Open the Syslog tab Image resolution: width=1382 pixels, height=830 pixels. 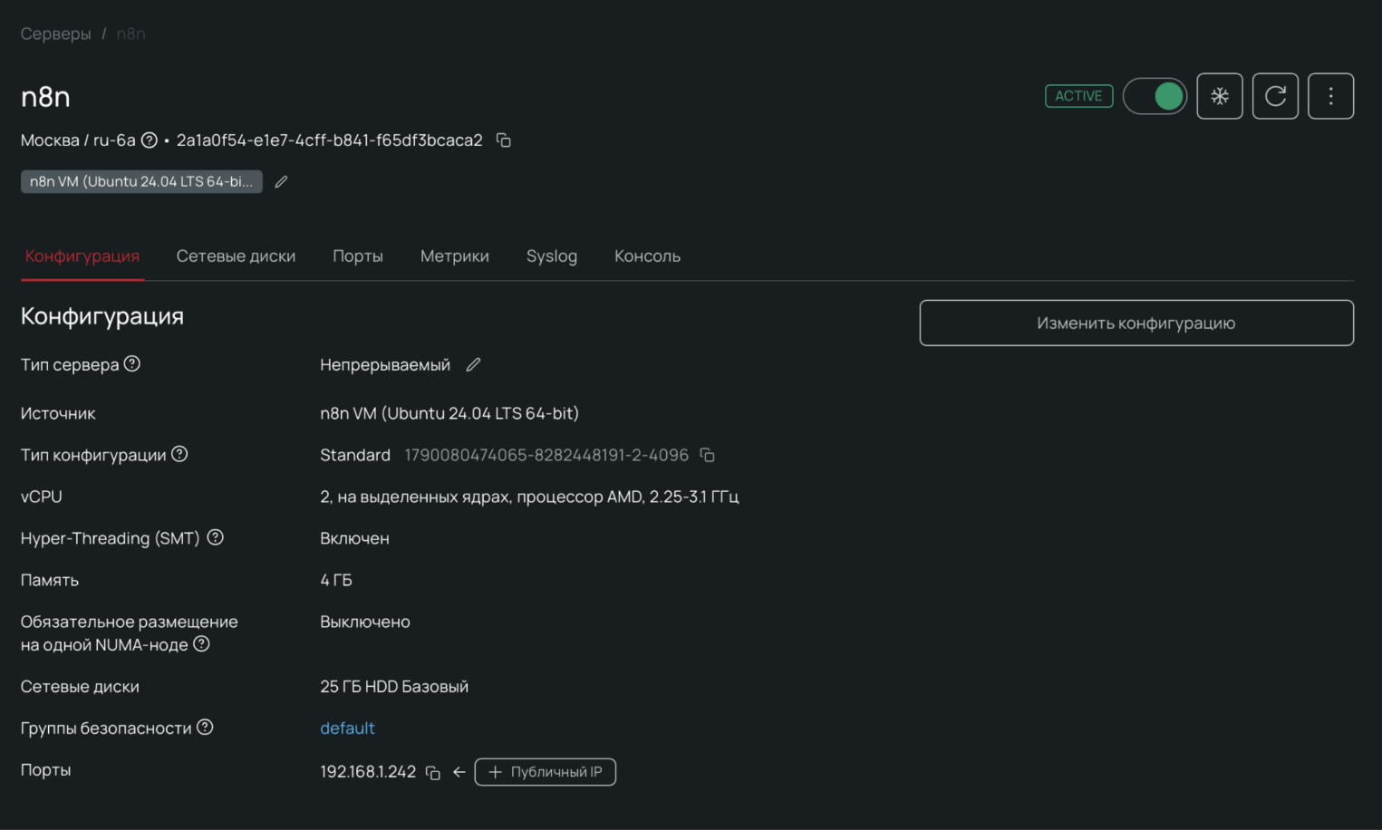pos(552,256)
